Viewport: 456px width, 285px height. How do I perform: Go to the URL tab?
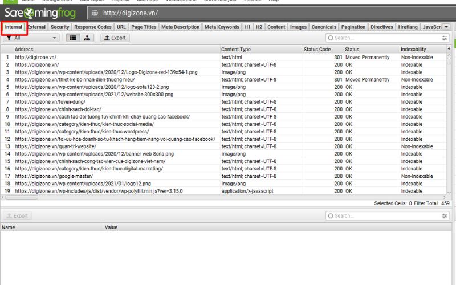121,27
